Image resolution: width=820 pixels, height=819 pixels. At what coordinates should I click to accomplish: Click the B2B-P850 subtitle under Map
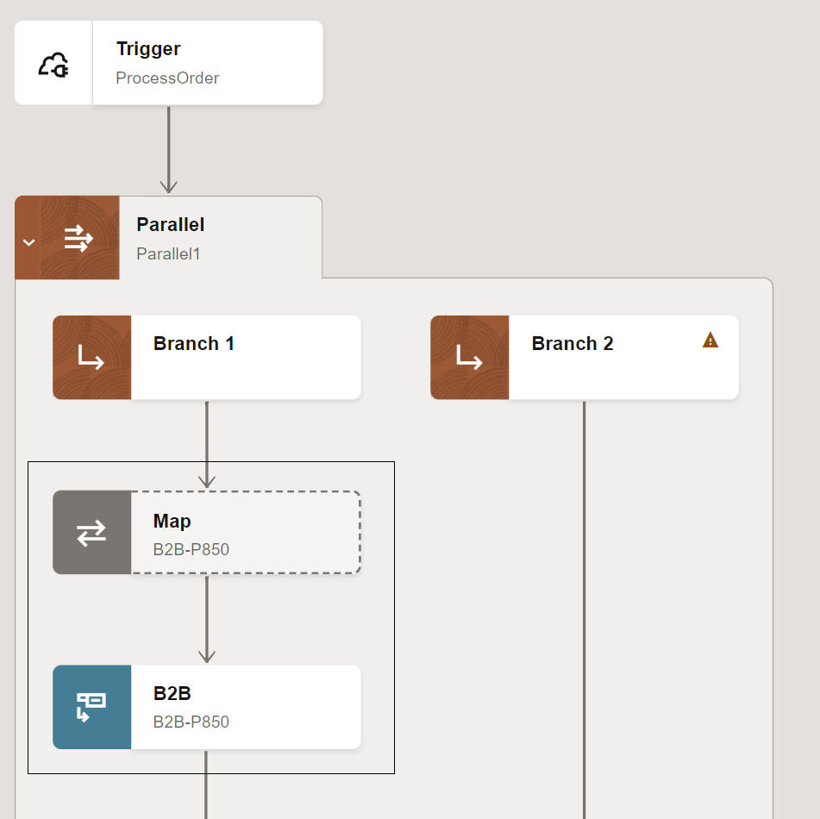click(191, 550)
